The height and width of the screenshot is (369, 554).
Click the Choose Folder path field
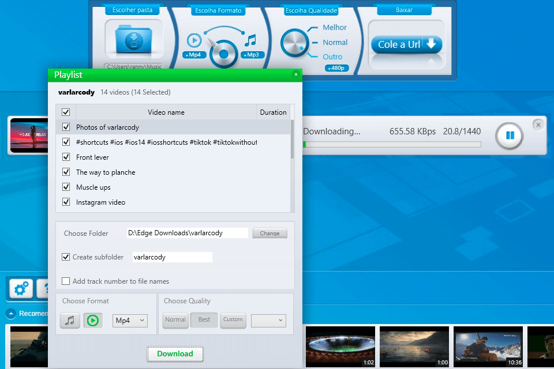pyautogui.click(x=187, y=233)
